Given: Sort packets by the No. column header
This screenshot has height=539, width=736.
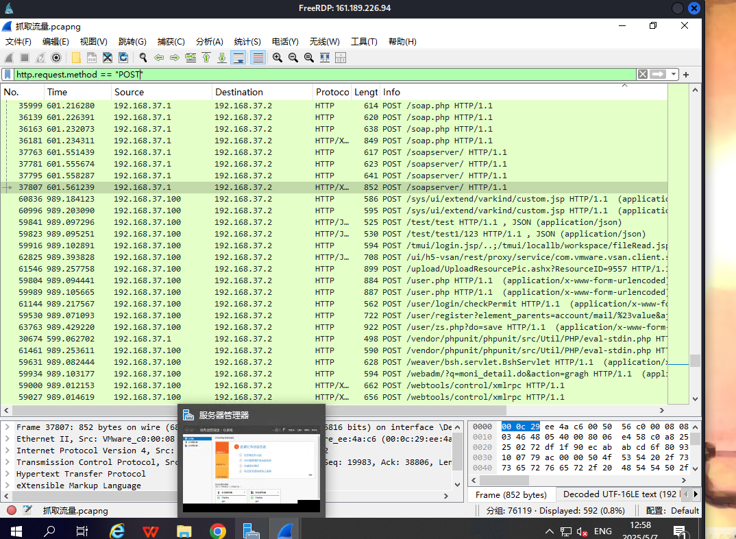Looking at the screenshot, I should coord(23,92).
